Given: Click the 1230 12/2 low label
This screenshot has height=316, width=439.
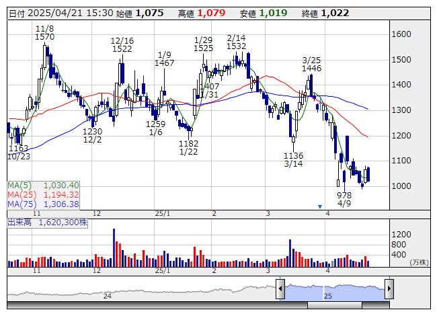Looking at the screenshot, I should point(92,135).
